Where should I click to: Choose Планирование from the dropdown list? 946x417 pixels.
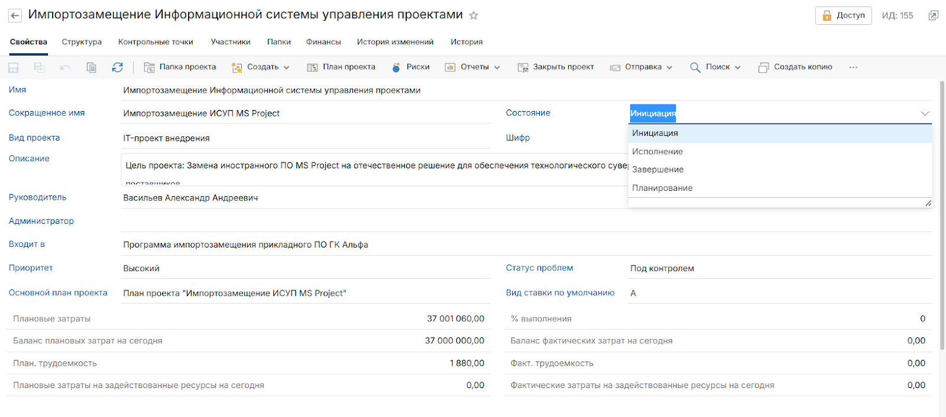[x=662, y=188]
